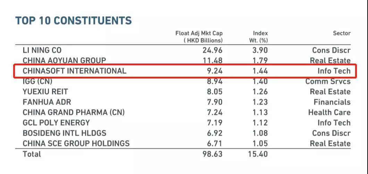Select the BOSIDENG INTL HLDGS row

click(65, 133)
